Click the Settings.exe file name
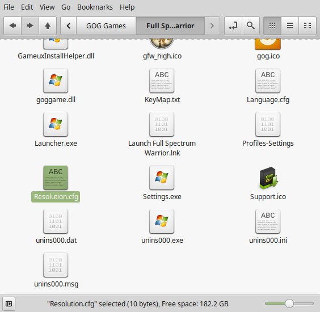Screen dimensions: 320x312 coord(162,197)
